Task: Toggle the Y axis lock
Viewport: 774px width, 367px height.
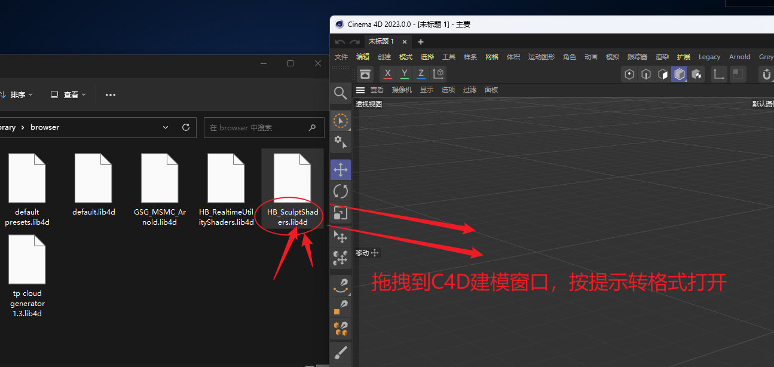Action: (404, 74)
